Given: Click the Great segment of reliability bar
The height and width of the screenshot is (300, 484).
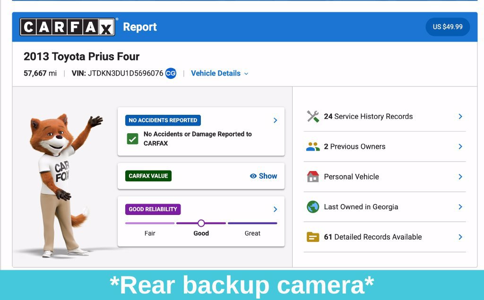Looking at the screenshot, I should point(252,223).
